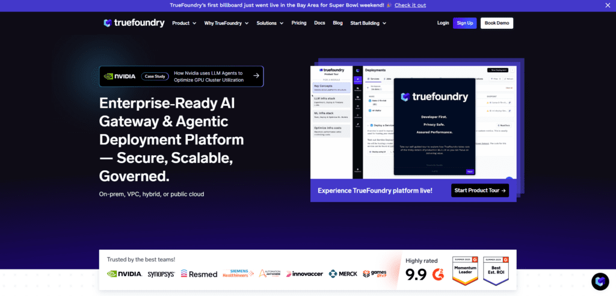Screen dimensions: 616x296
Task: Click Start Product Tour button
Action: coord(479,190)
